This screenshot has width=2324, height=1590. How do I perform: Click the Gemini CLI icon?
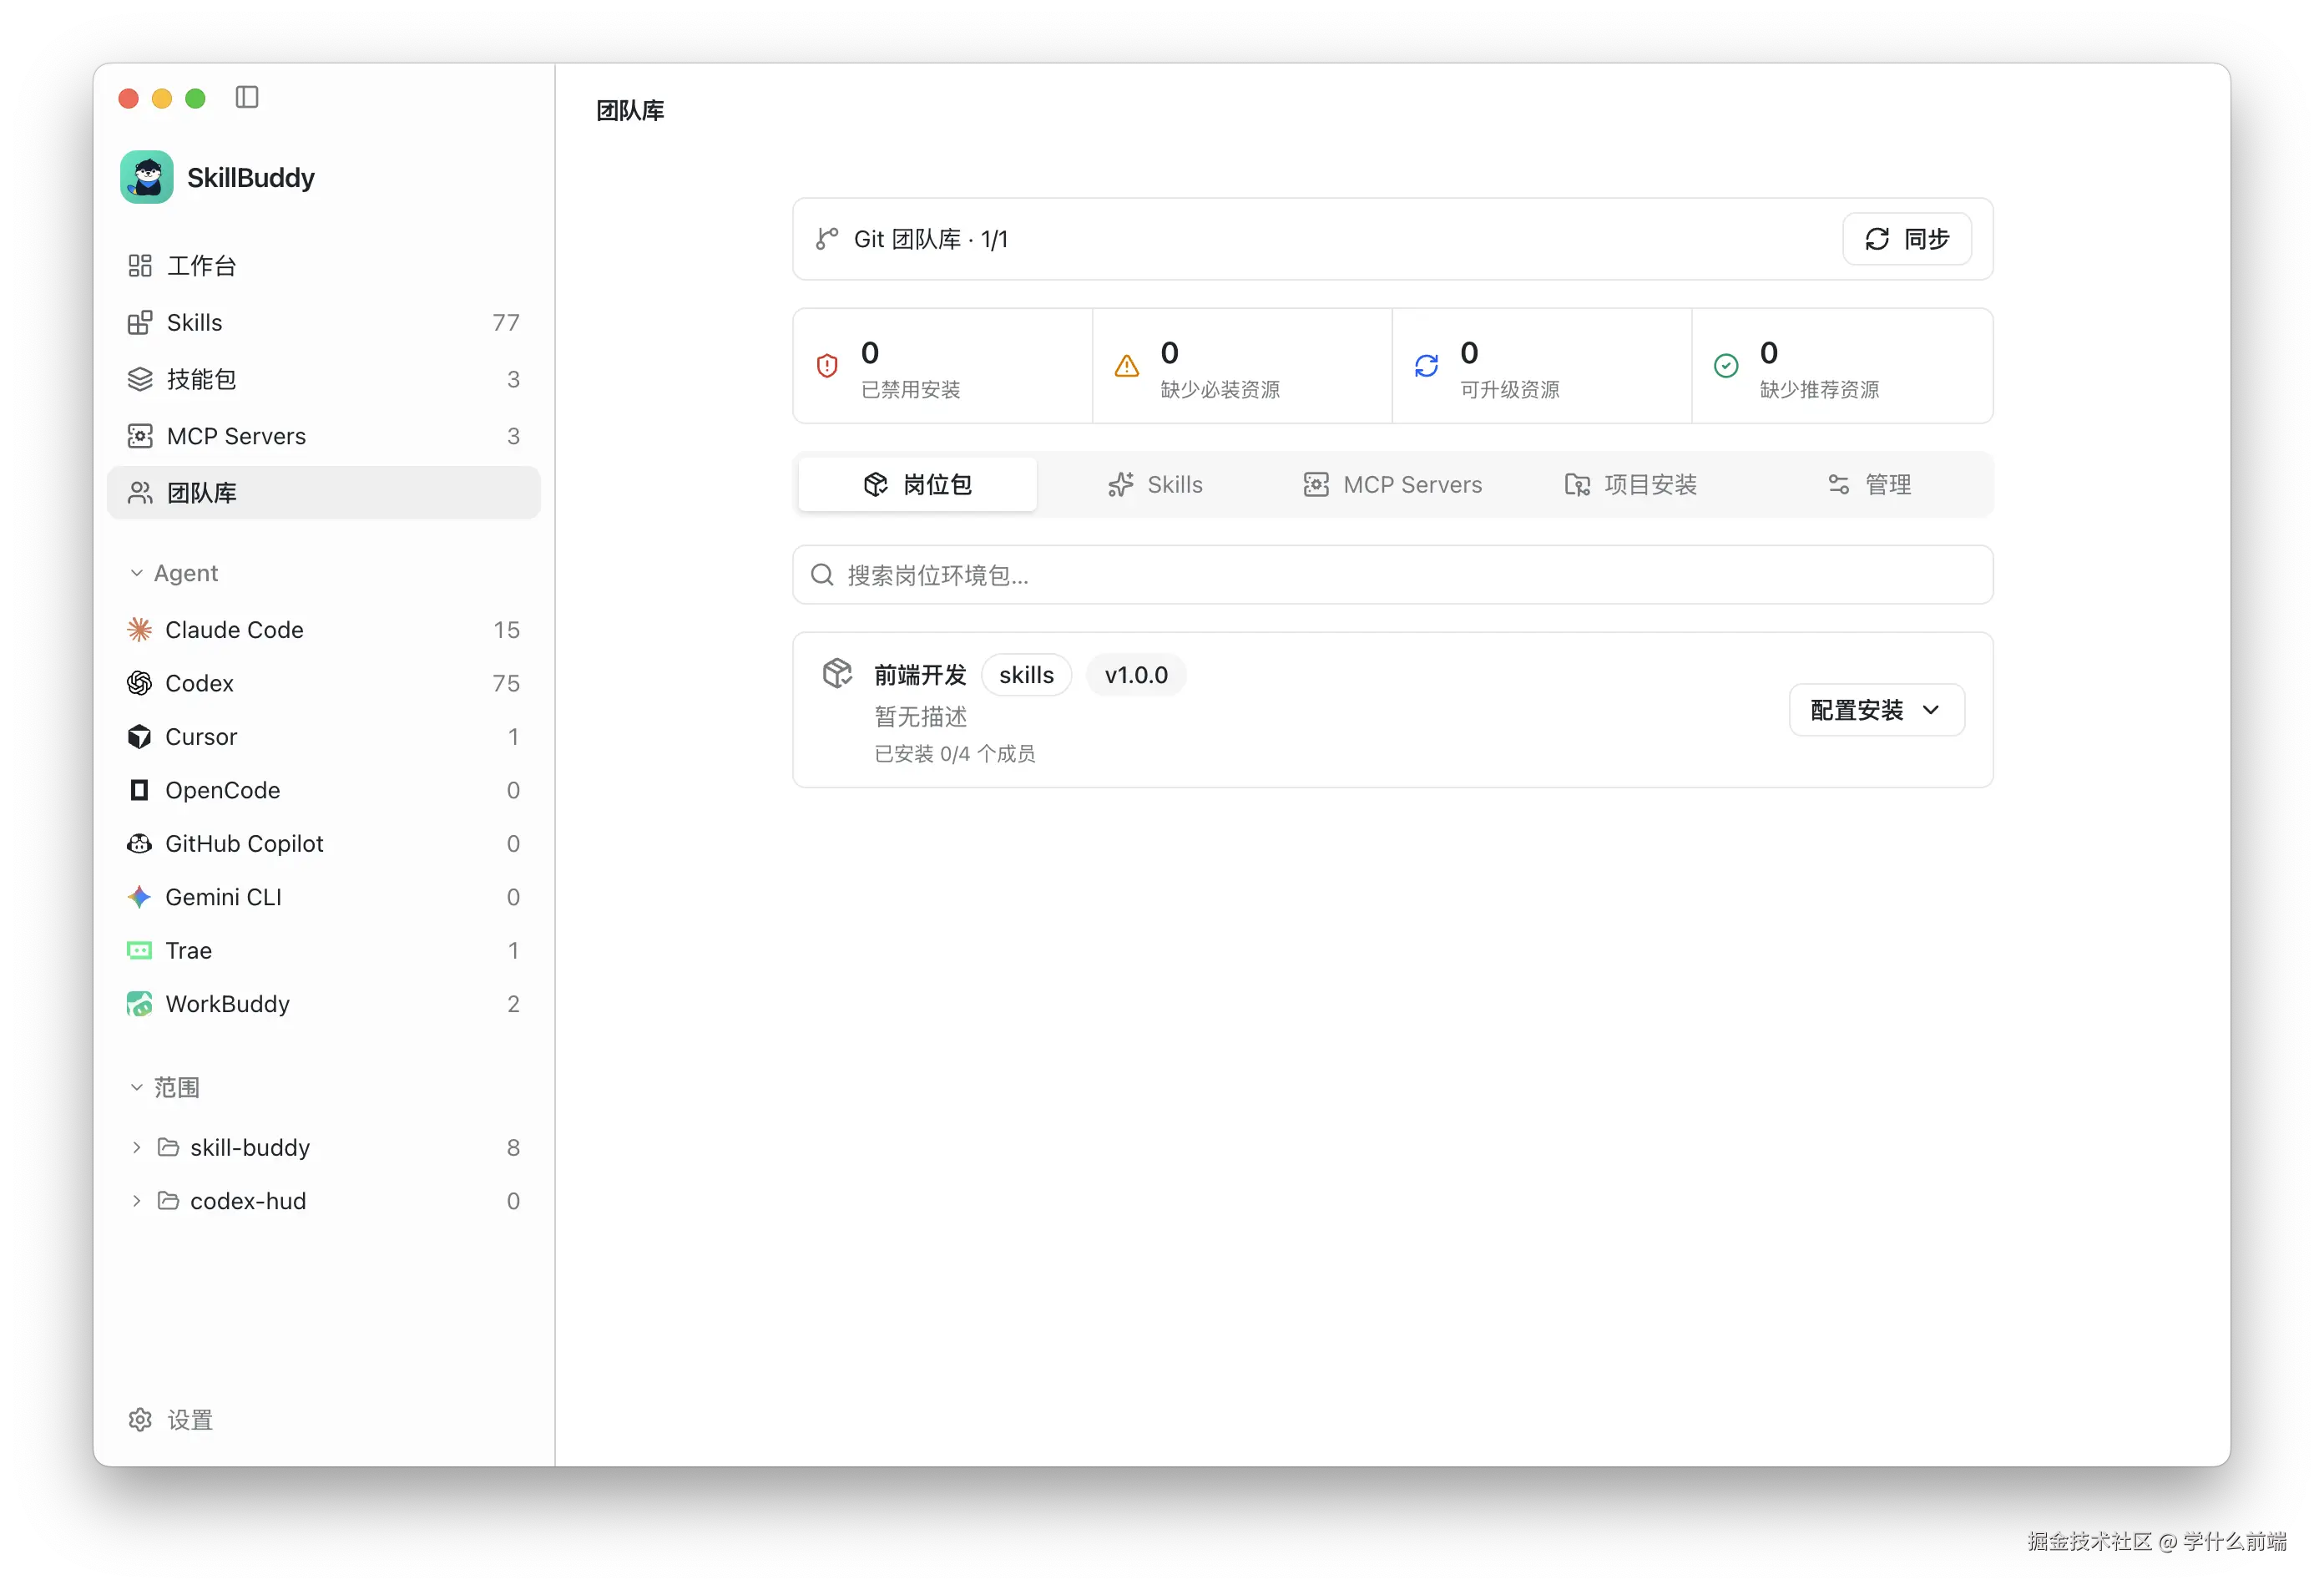(140, 897)
